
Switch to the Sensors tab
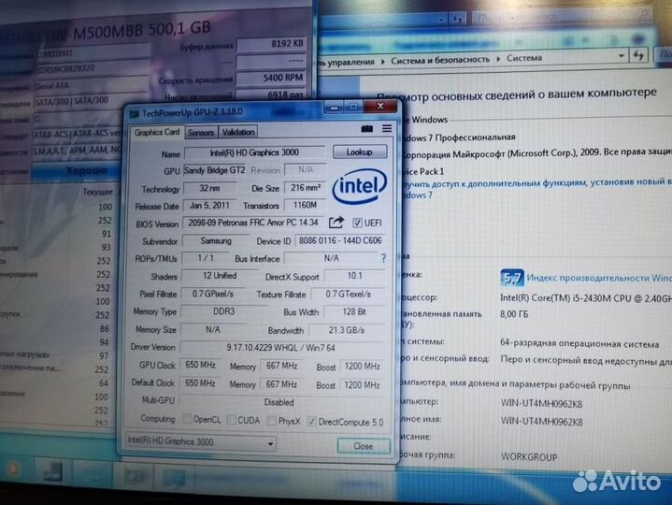coord(201,133)
